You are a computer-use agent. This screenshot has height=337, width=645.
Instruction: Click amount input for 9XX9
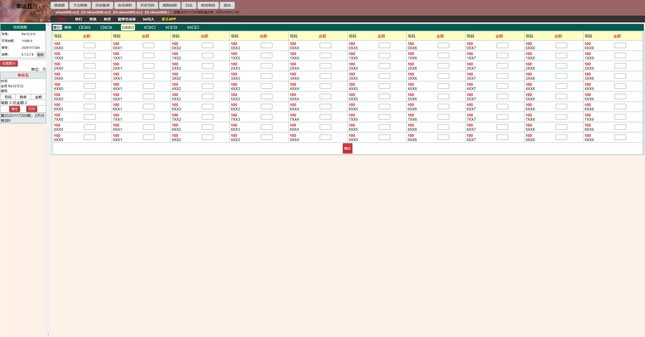tap(620, 137)
